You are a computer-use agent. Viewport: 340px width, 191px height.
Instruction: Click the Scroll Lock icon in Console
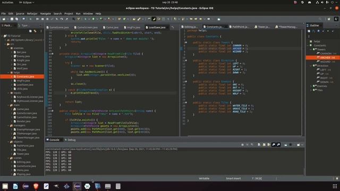pos(264,145)
